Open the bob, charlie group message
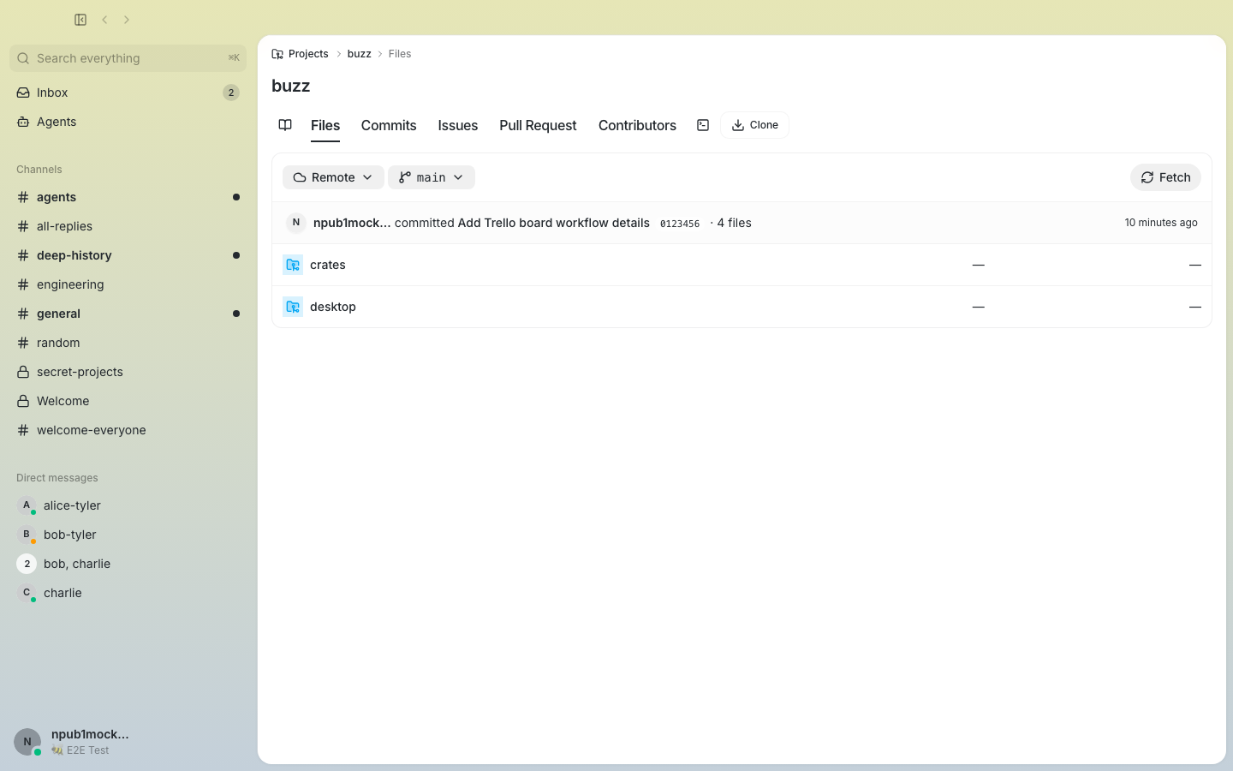Screen dimensions: 1233x771 128,564
